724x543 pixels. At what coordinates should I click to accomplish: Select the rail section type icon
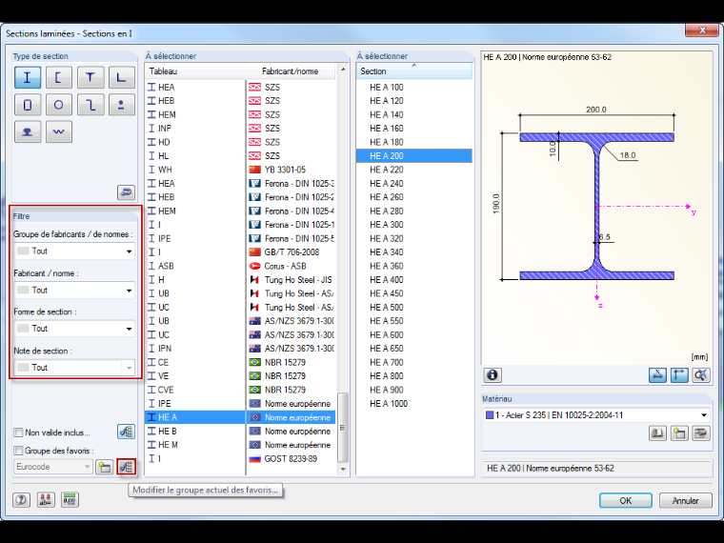[x=28, y=132]
